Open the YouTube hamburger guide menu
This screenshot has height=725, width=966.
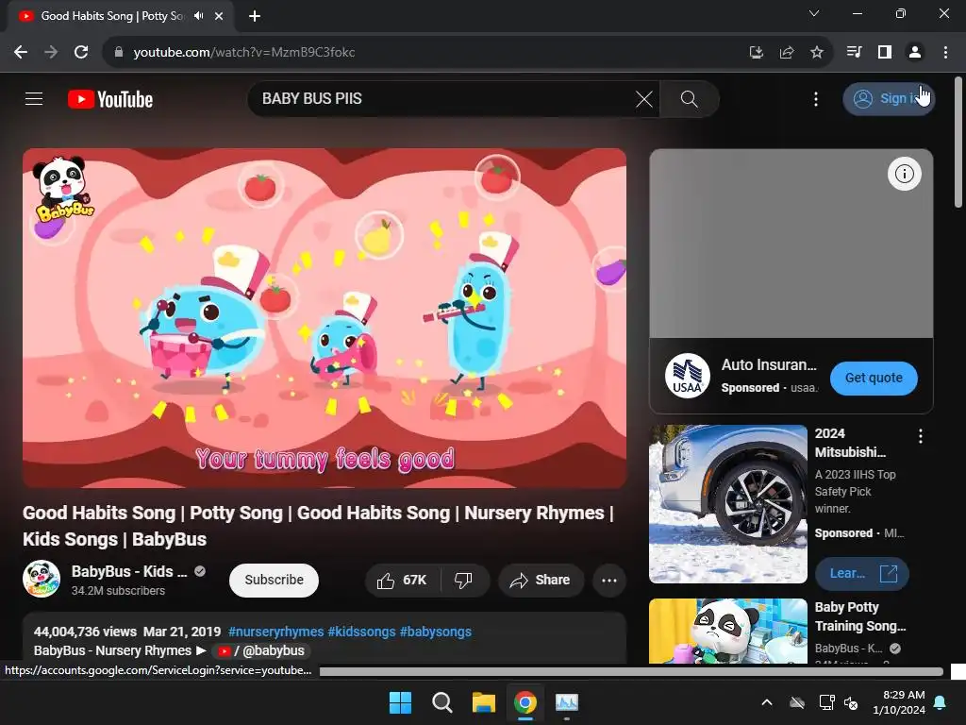tap(34, 98)
